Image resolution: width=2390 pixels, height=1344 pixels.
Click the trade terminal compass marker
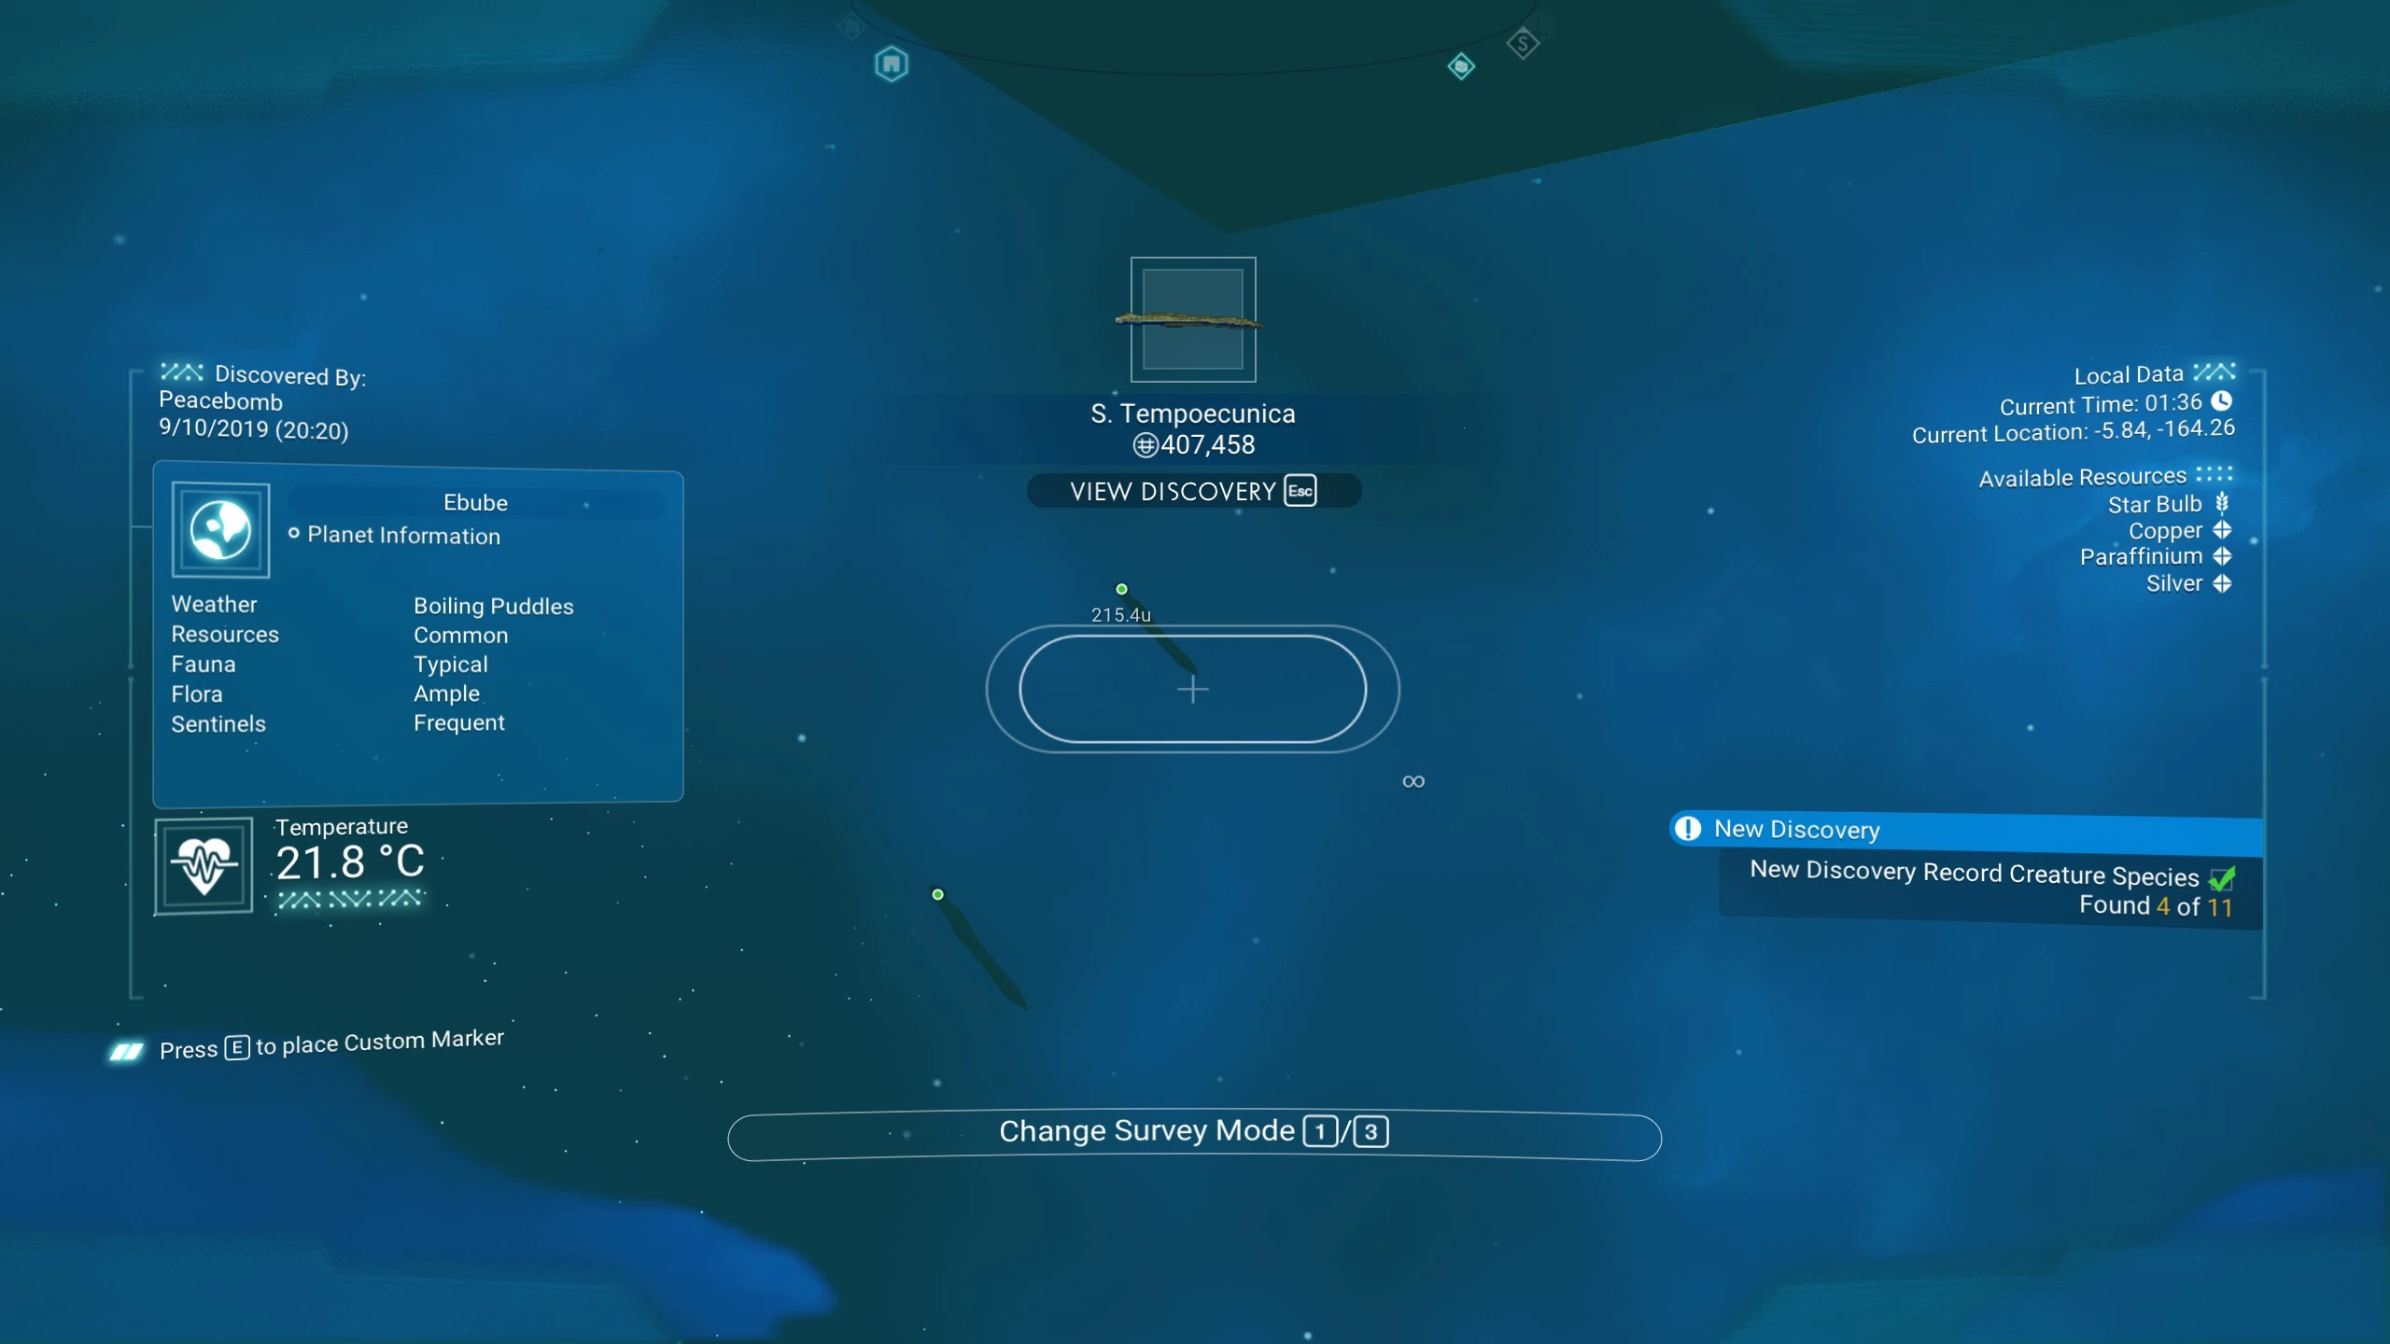pos(1523,43)
